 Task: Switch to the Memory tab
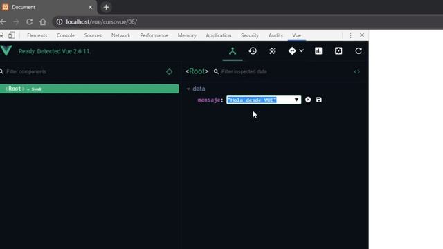pos(187,35)
